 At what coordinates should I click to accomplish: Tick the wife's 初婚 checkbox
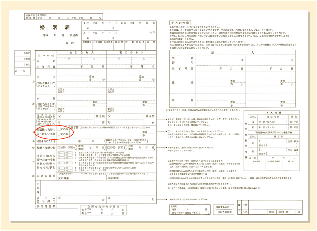tap(109, 147)
